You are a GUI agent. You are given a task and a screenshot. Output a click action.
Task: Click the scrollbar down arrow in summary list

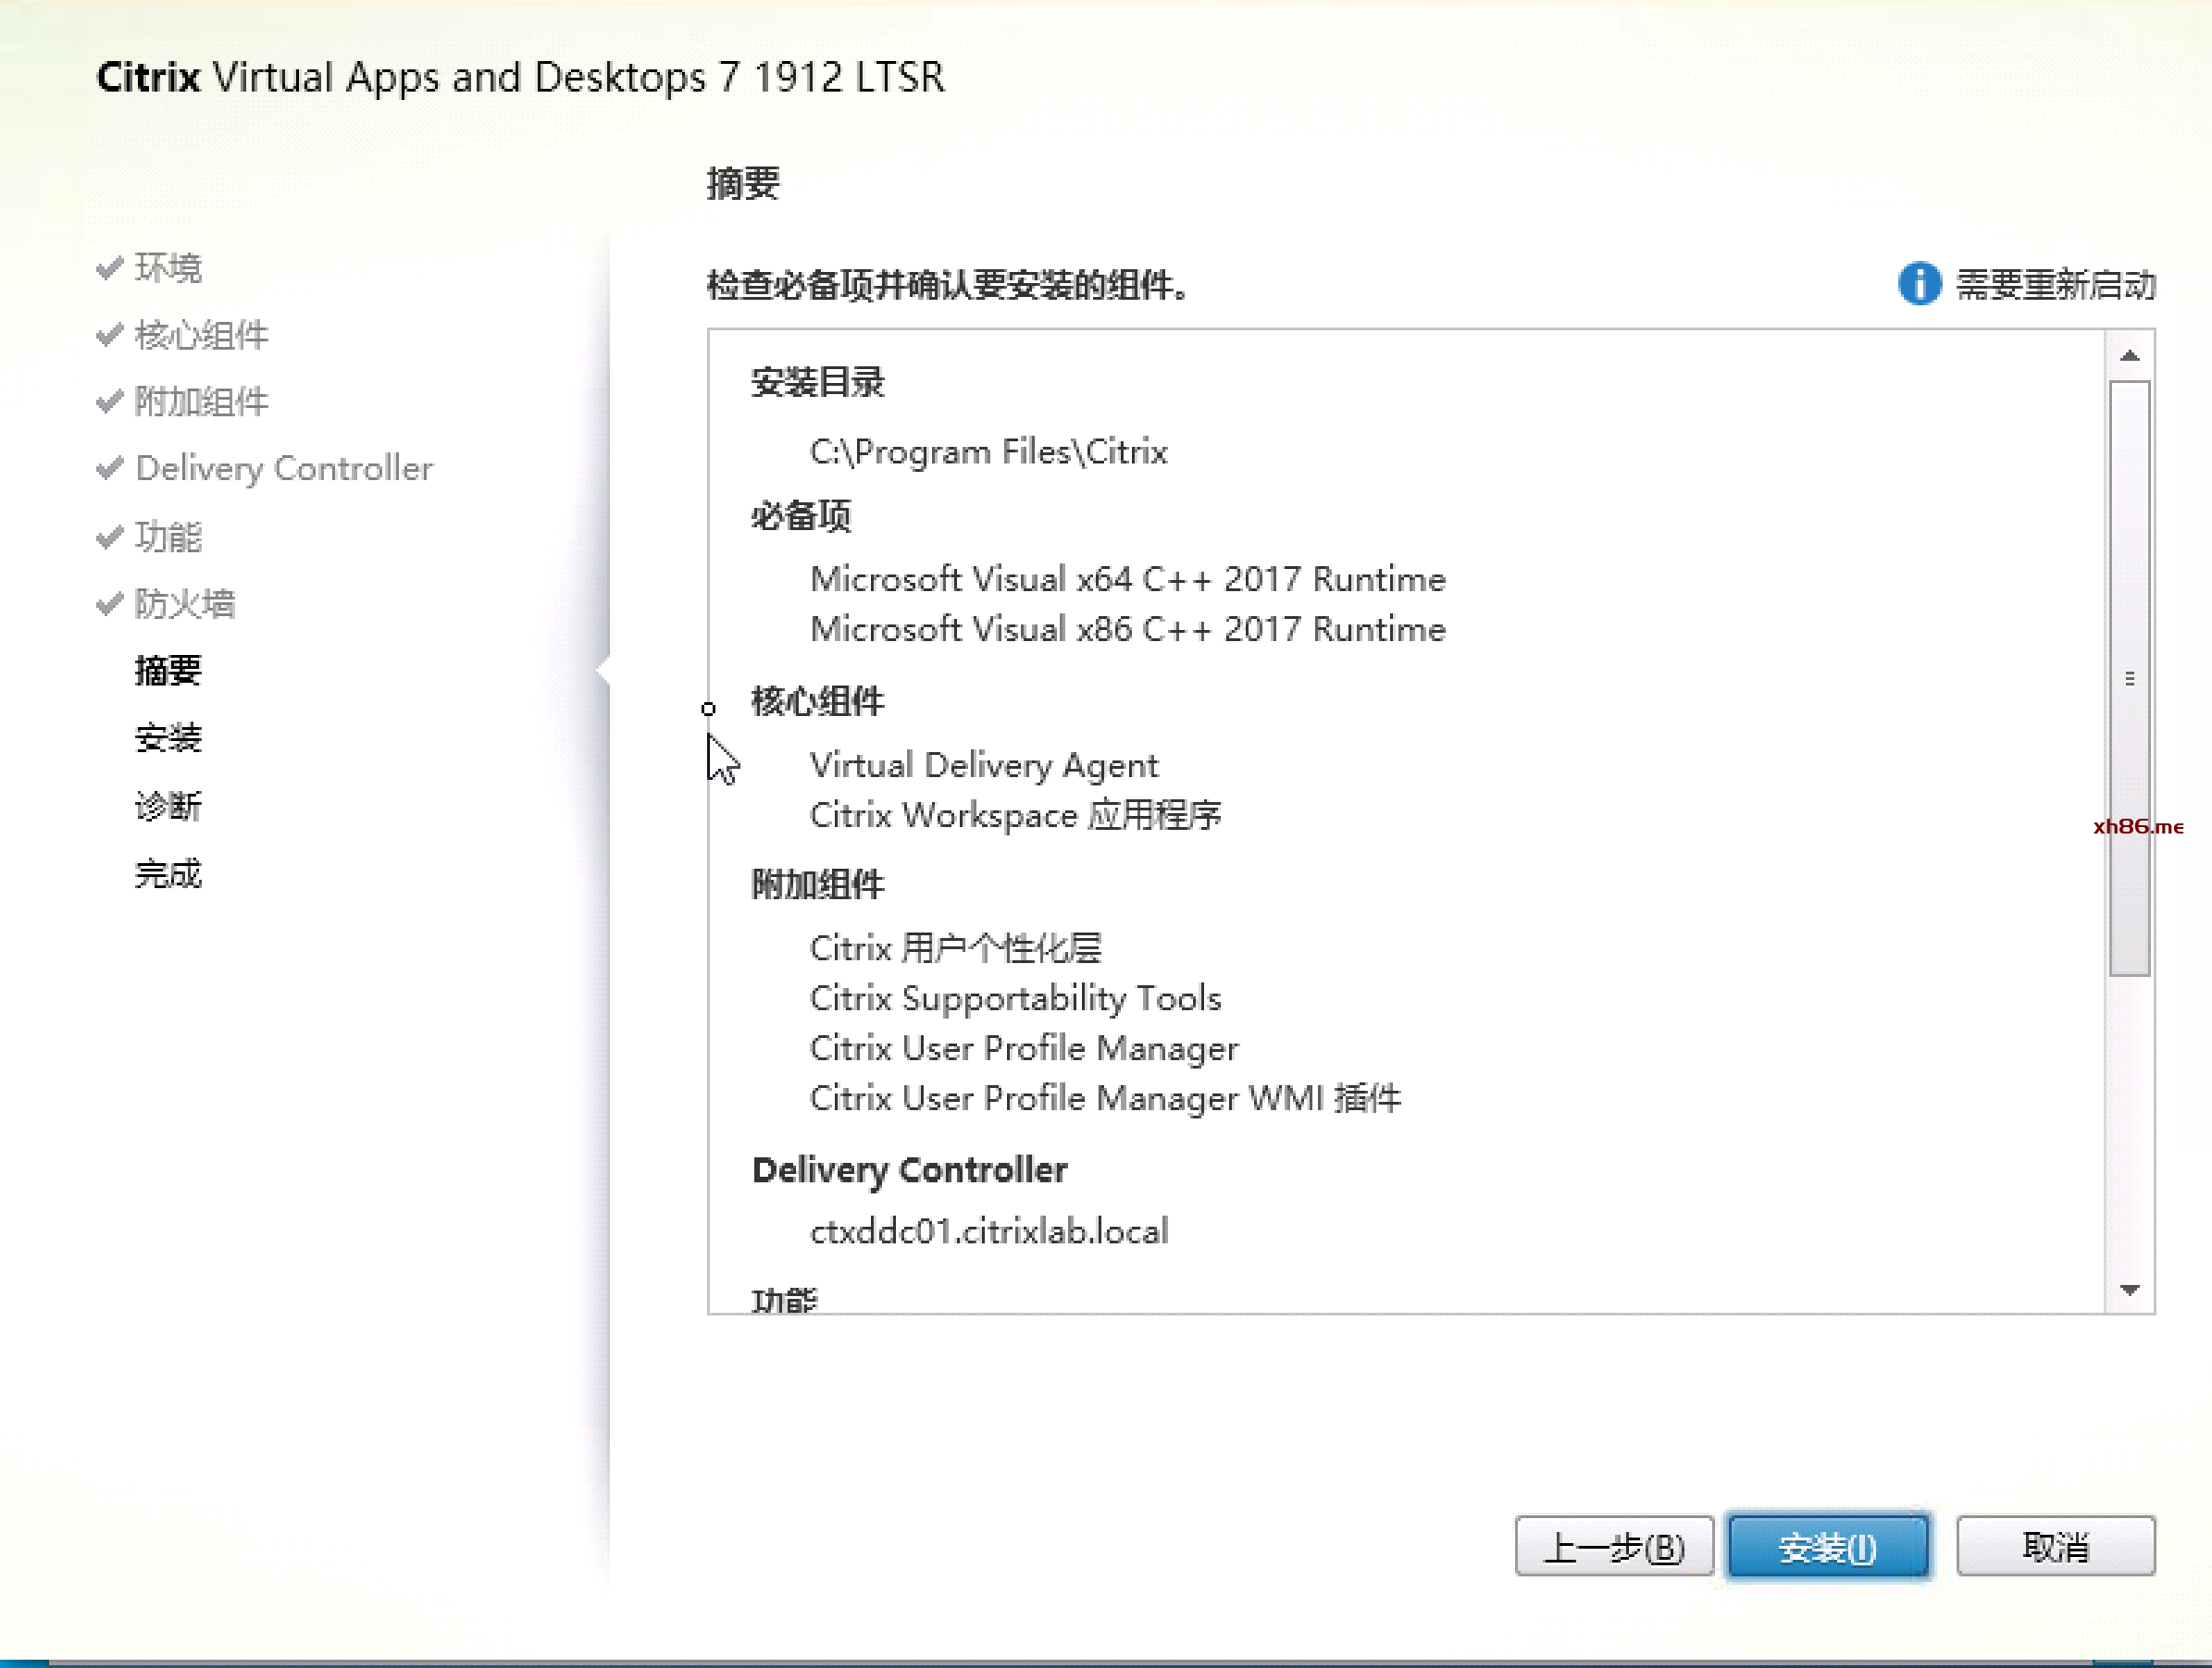pyautogui.click(x=2129, y=1290)
